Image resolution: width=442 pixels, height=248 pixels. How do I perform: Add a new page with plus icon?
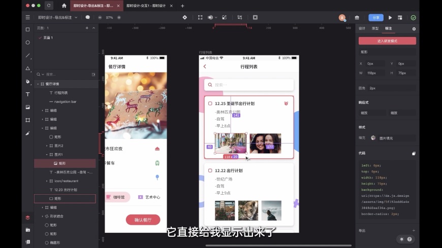(x=87, y=28)
